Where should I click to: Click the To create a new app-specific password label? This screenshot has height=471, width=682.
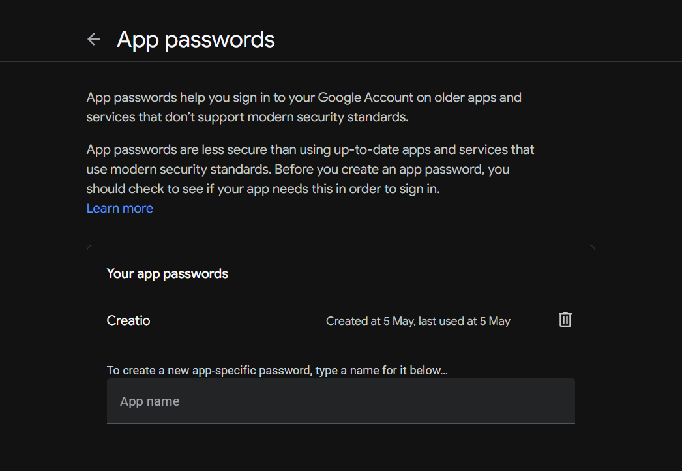pyautogui.click(x=277, y=371)
